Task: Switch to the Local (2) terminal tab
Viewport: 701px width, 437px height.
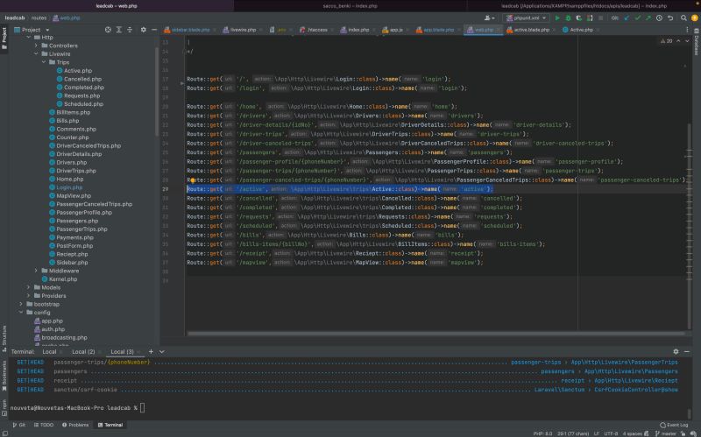Action: point(83,352)
